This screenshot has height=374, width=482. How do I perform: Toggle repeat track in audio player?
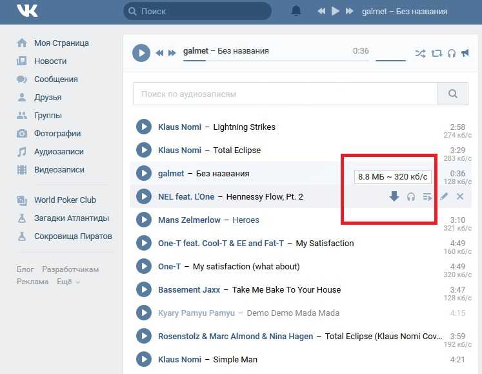point(436,53)
